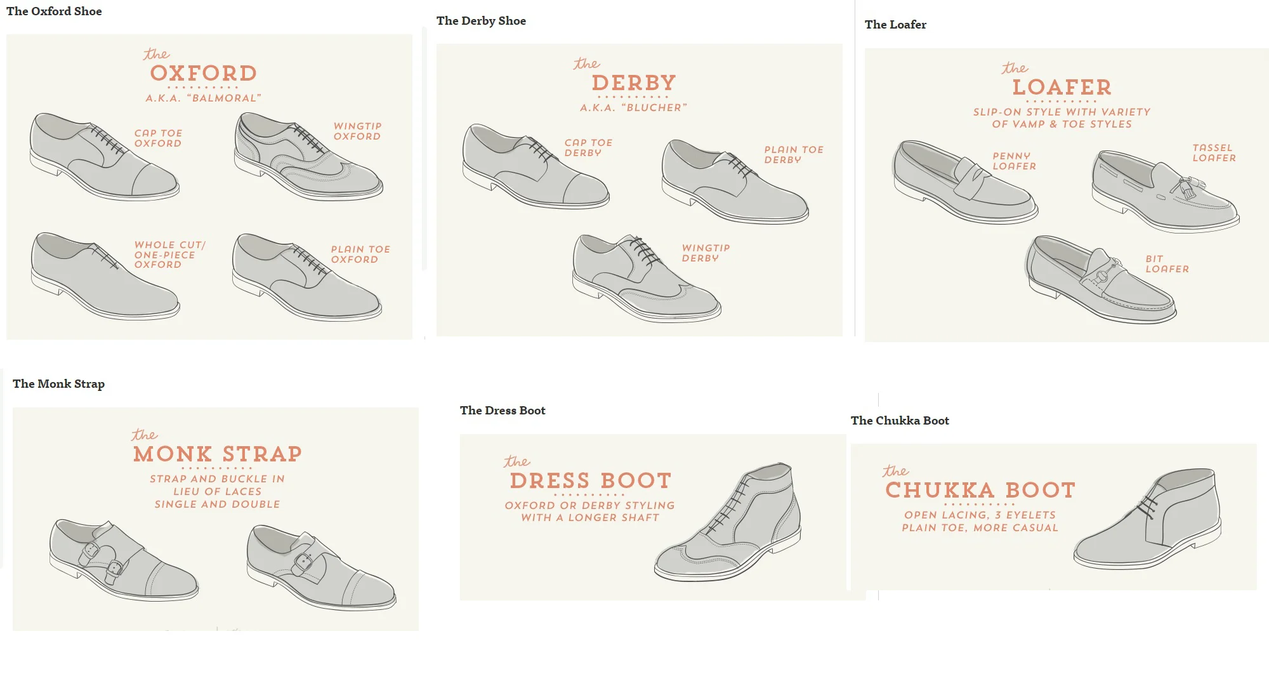Click the large 'DERBY' title in the graphic
The height and width of the screenshot is (674, 1269).
coord(633,83)
